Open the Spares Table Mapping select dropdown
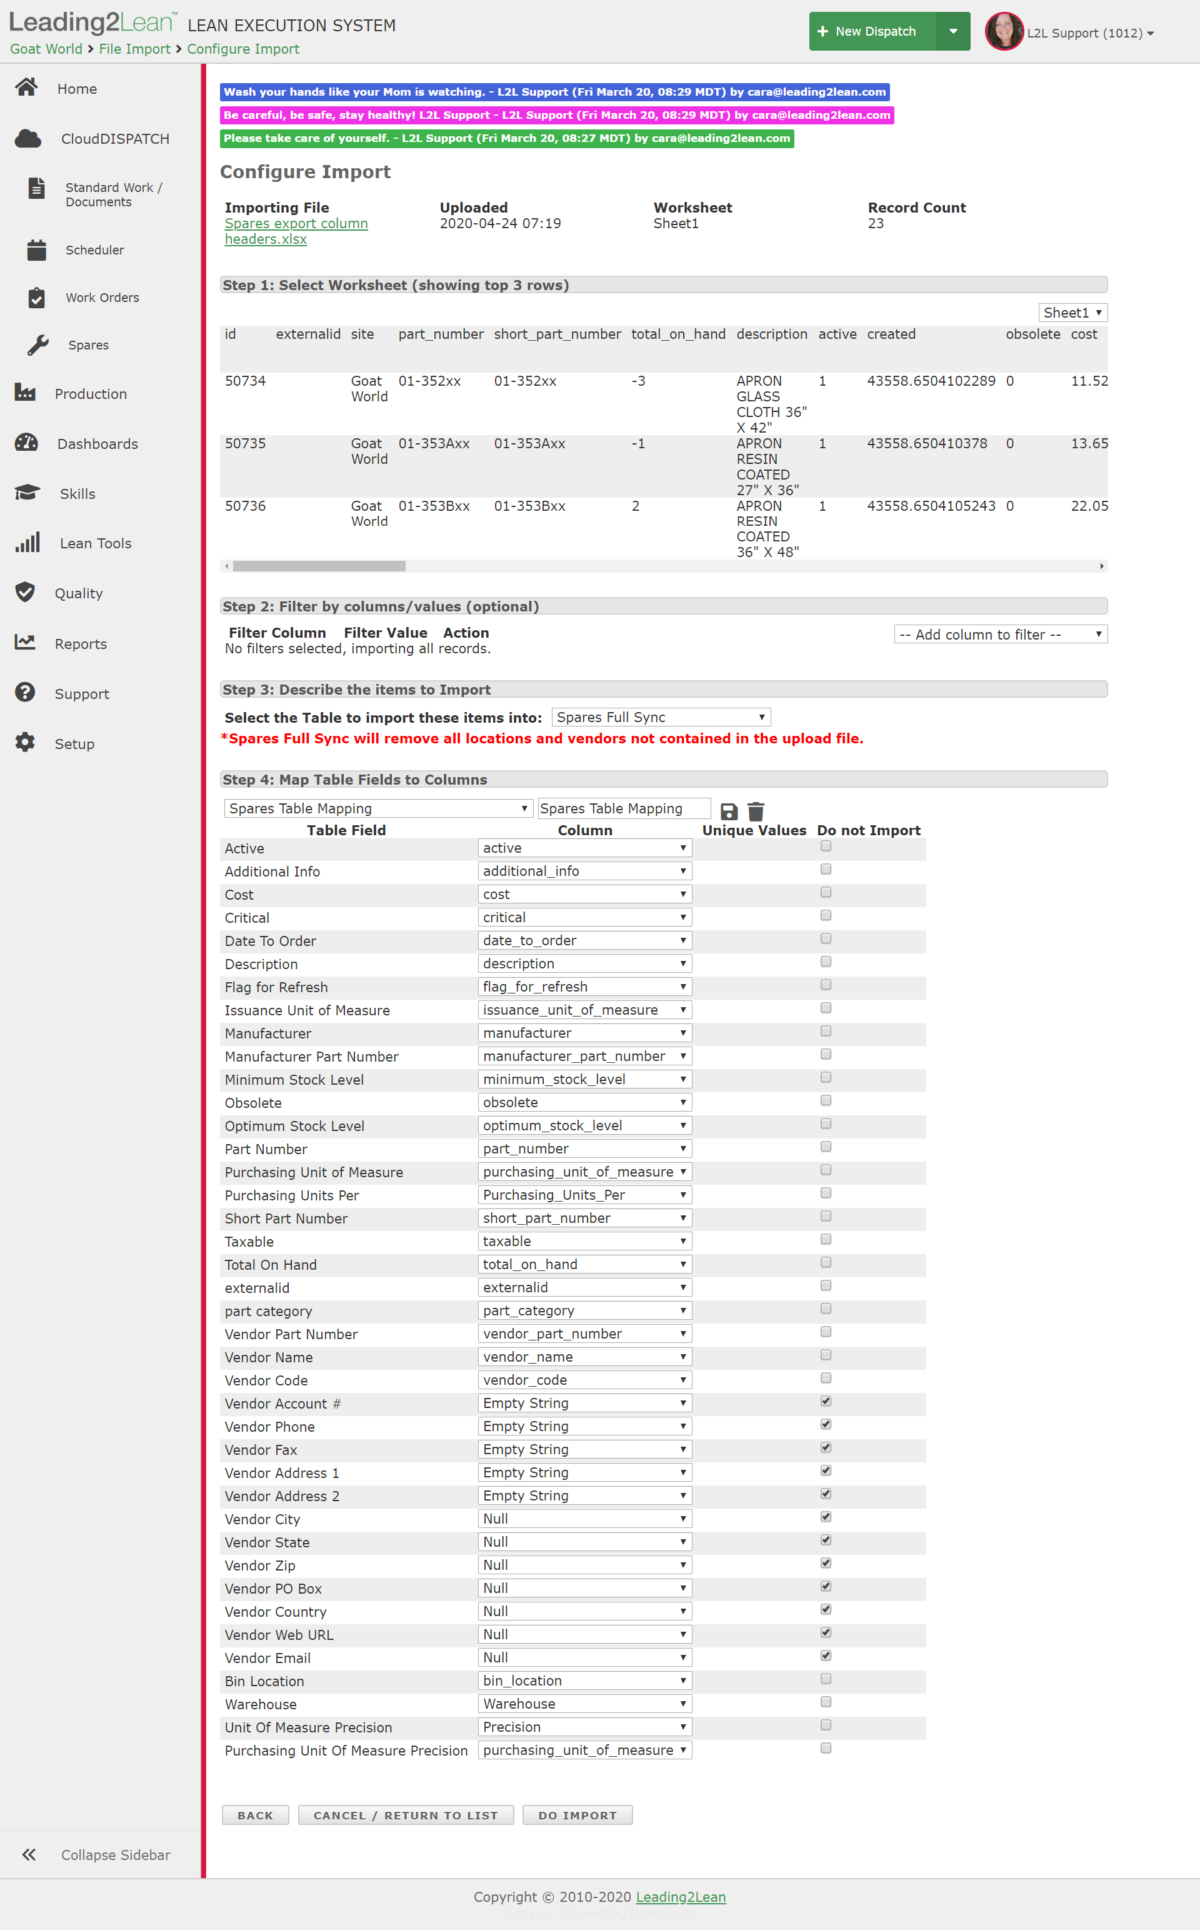Viewport: 1200px width, 1930px height. click(377, 808)
